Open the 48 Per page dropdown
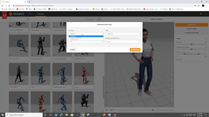This screenshot has width=209, height=117. pos(91,19)
